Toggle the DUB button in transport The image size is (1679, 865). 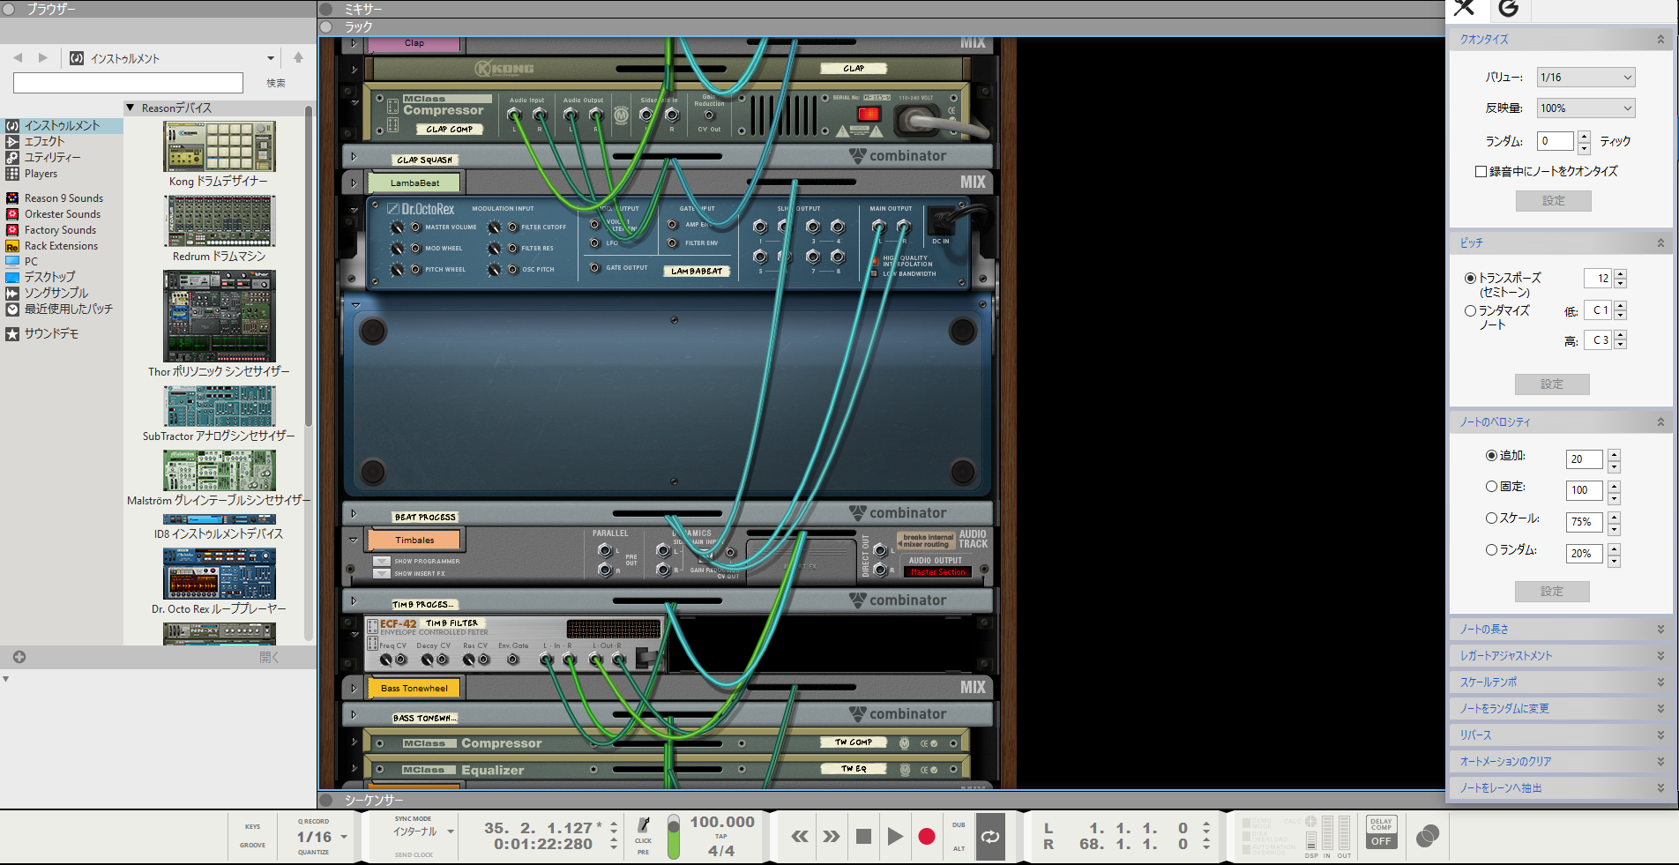[x=959, y=825]
